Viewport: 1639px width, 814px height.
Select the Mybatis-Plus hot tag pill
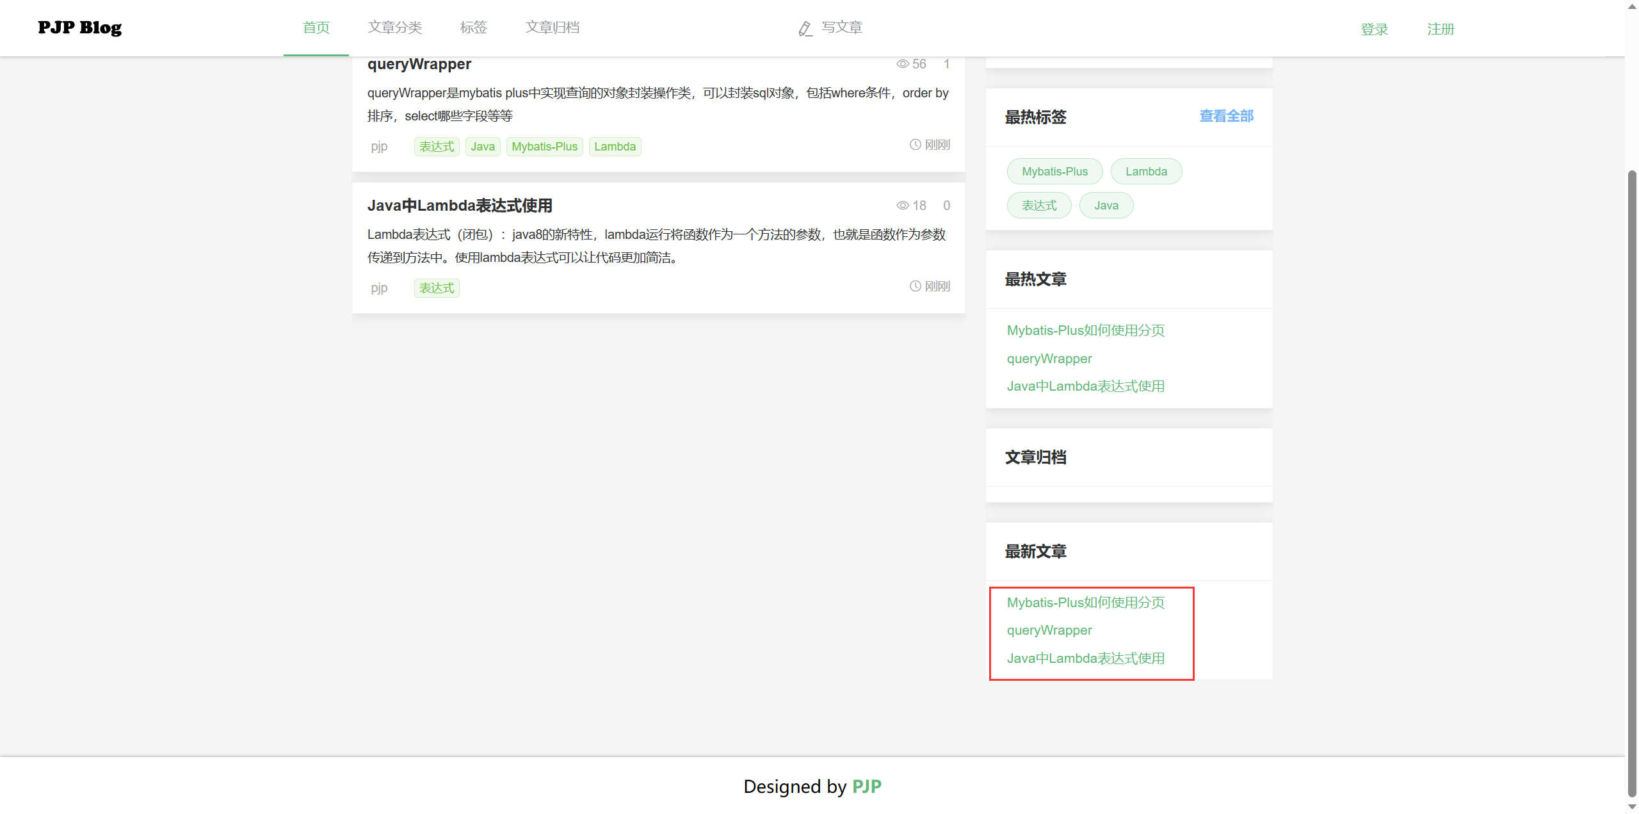click(1054, 172)
